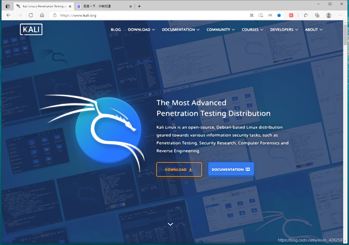Click the page scrollbar thumb
The image size is (349, 245).
click(345, 35)
